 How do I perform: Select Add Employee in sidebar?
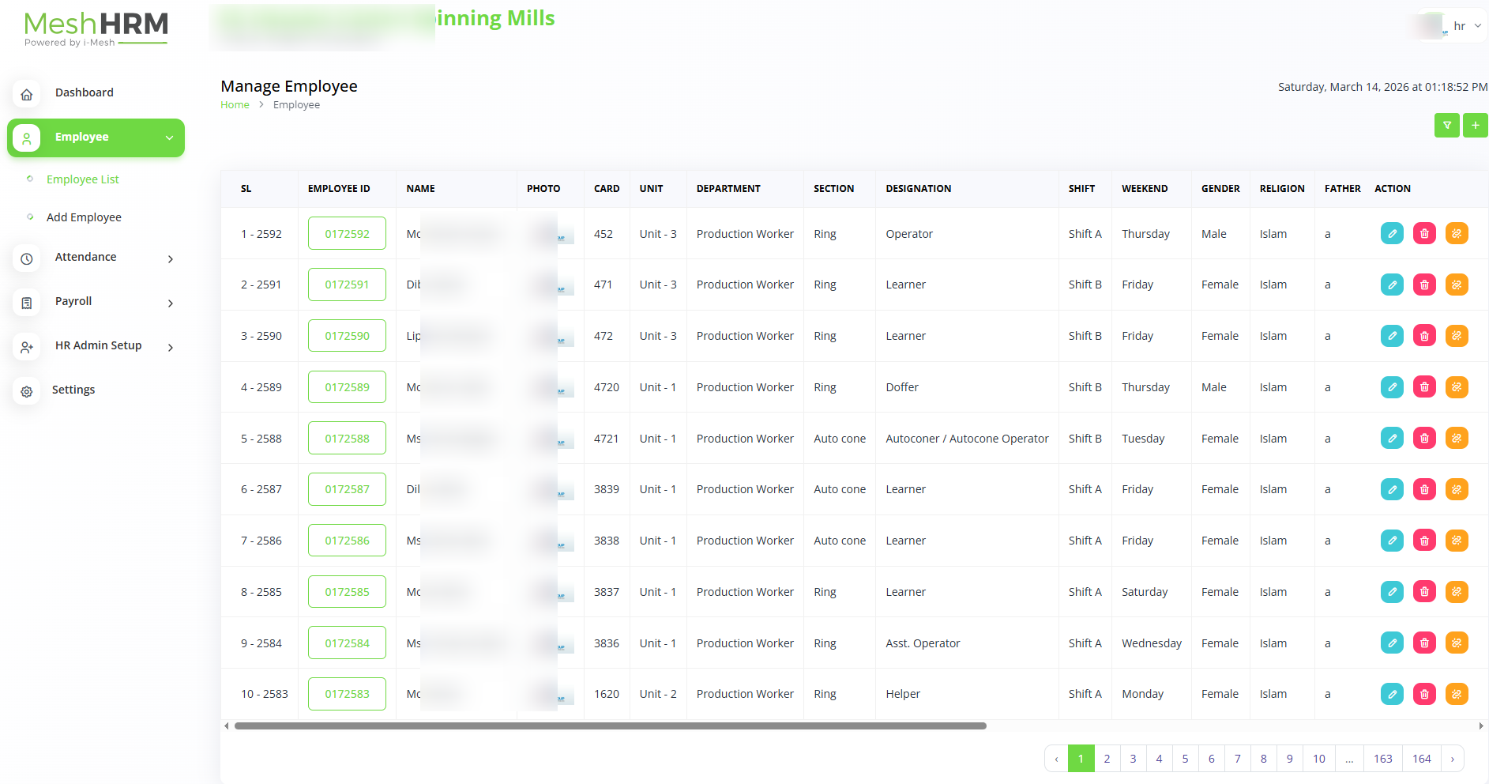coord(84,217)
